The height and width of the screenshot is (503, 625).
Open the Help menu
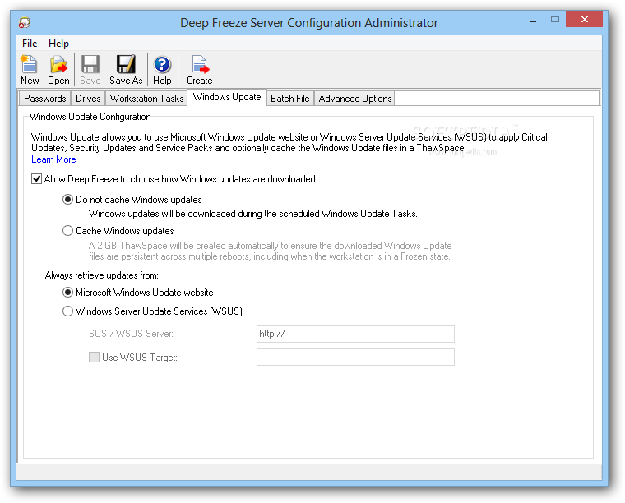pyautogui.click(x=58, y=43)
